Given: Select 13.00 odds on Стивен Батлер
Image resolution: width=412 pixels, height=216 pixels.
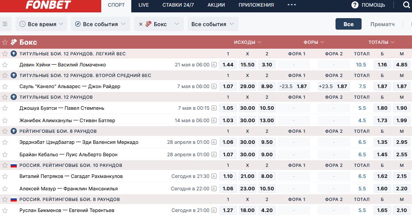Looking at the screenshot, I should click(x=267, y=120).
